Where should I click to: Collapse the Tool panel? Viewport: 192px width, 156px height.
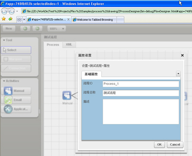4,40
